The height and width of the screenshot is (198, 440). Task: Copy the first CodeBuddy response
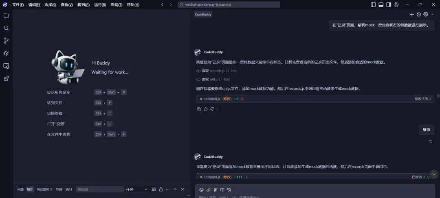[199, 109]
